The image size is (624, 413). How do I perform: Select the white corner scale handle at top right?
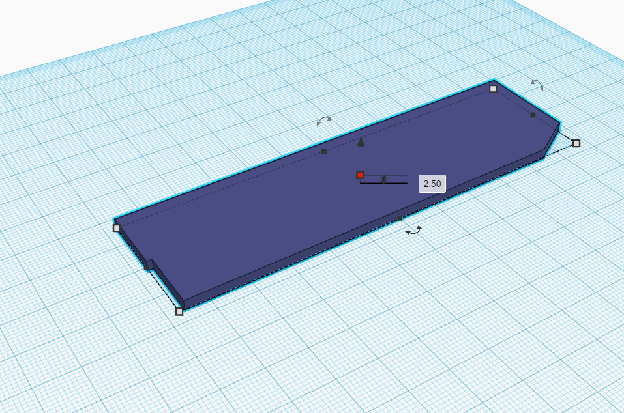pos(492,87)
